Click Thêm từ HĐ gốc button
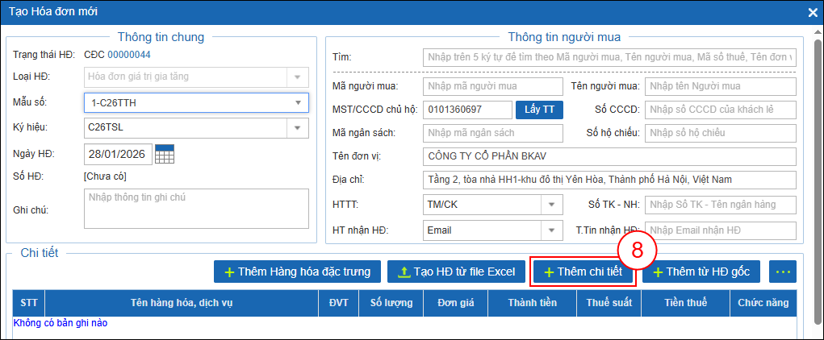 click(x=701, y=272)
